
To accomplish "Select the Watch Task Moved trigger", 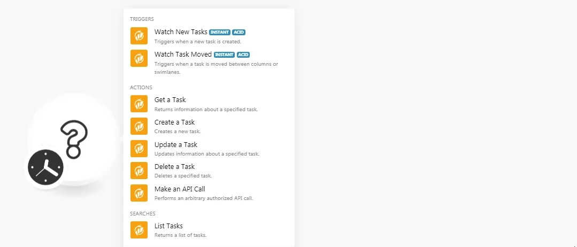I will pos(209,62).
